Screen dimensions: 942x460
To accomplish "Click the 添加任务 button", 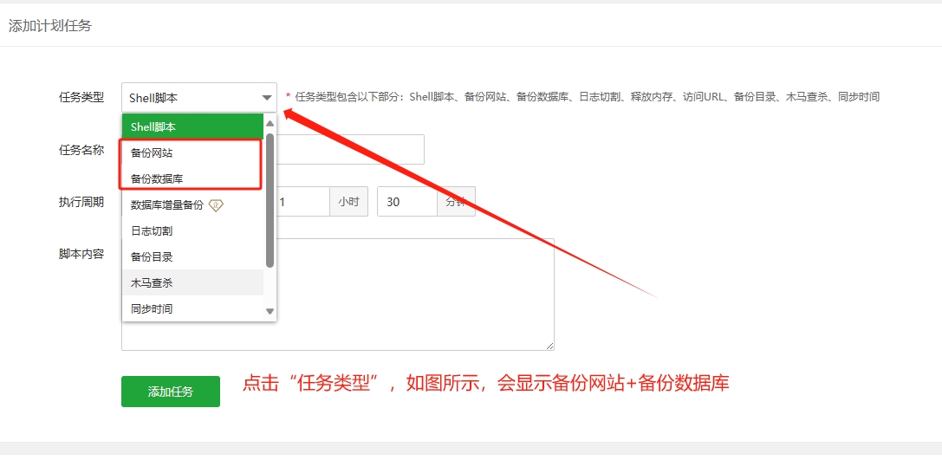I will pyautogui.click(x=171, y=392).
